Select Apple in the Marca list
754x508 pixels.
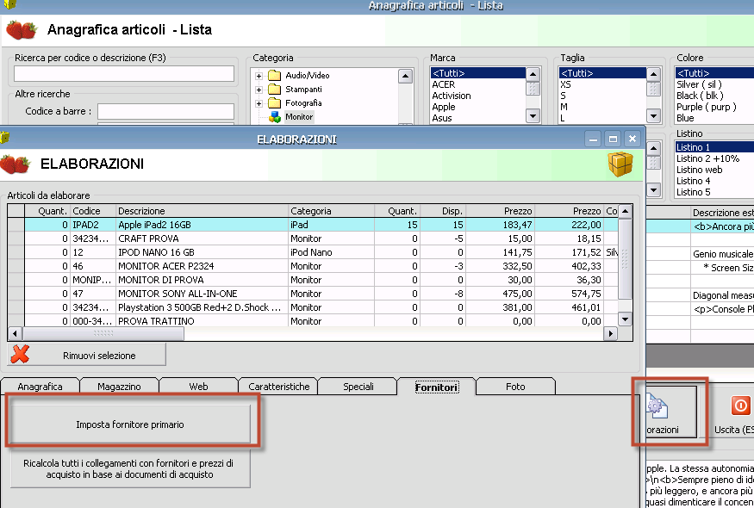click(477, 107)
